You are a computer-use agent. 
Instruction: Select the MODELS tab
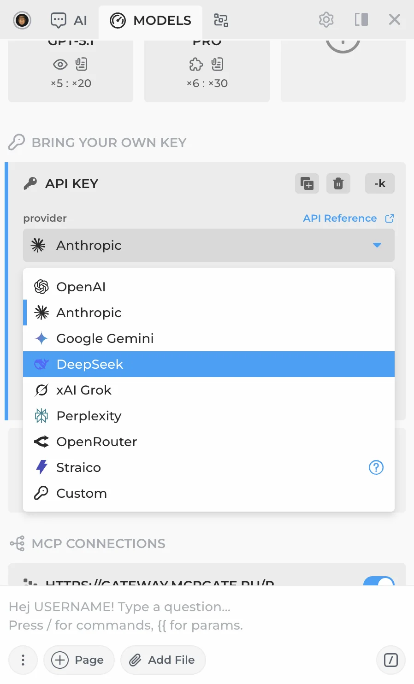point(150,20)
